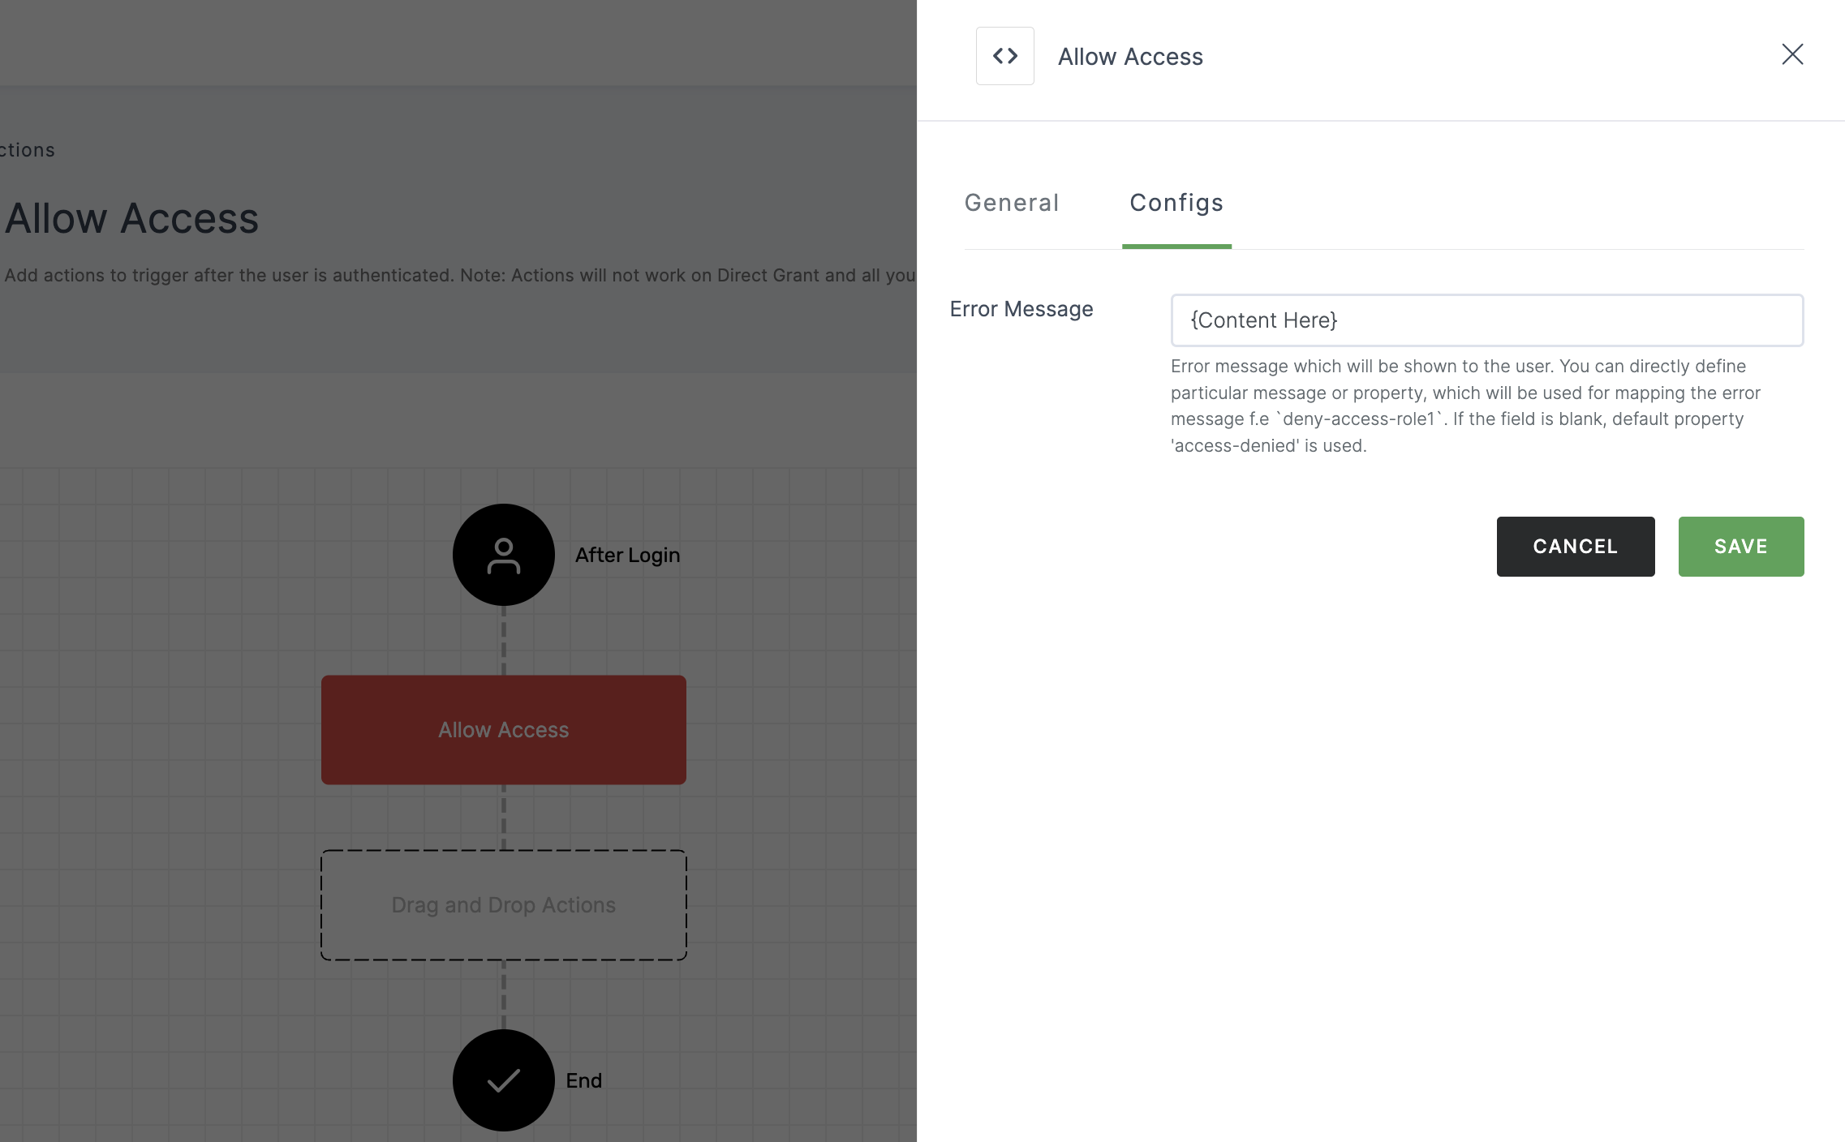Click the code brackets icon in panel header
The image size is (1845, 1142).
[x=1004, y=56]
